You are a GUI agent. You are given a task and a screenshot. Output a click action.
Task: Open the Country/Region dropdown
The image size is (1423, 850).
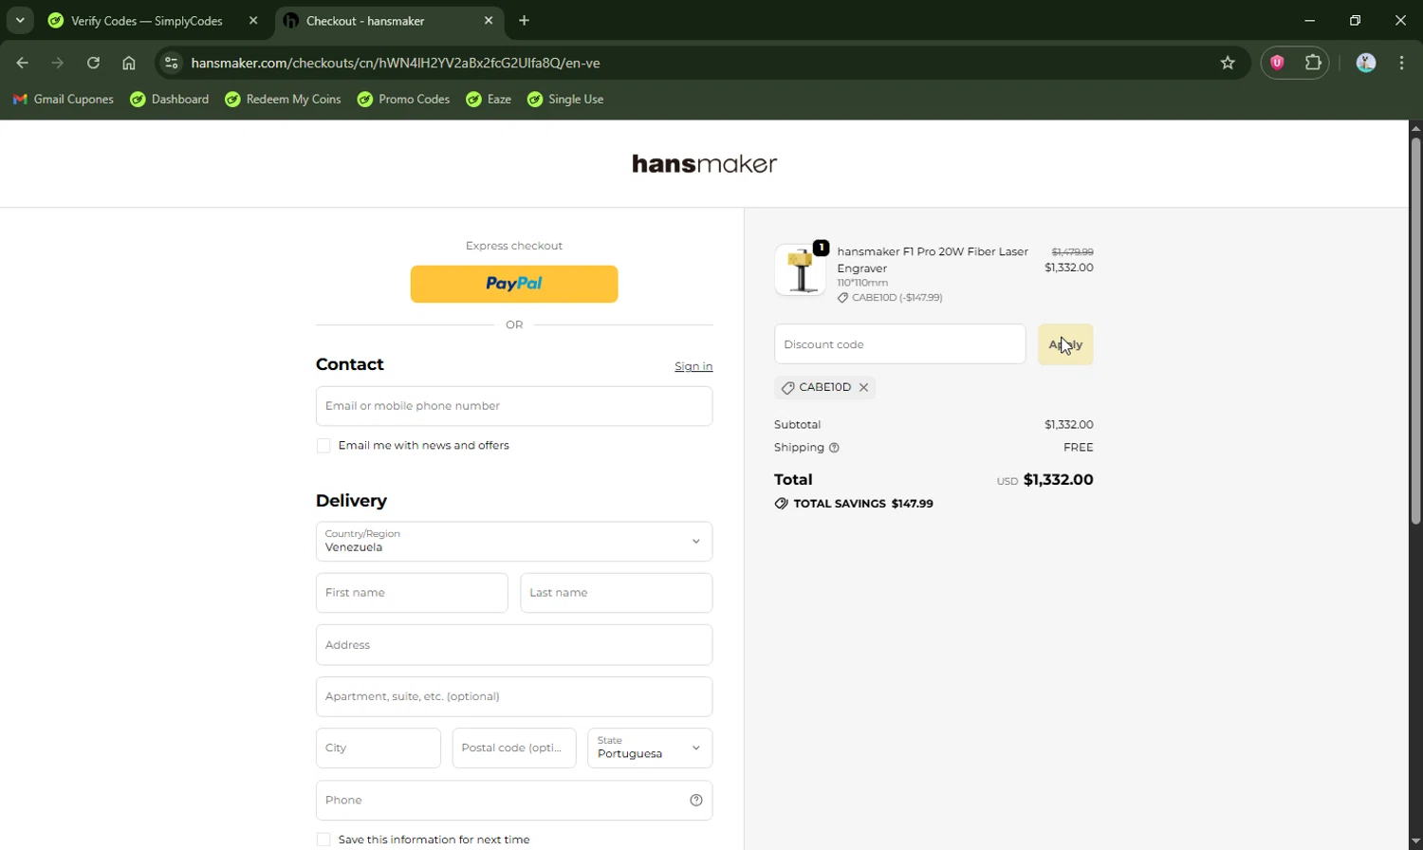click(x=514, y=542)
